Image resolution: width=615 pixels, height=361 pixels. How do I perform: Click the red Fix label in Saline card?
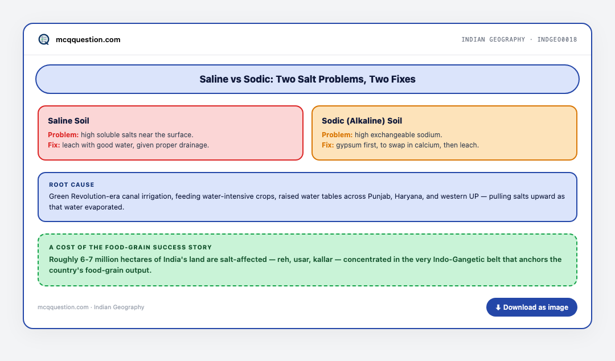click(x=54, y=145)
